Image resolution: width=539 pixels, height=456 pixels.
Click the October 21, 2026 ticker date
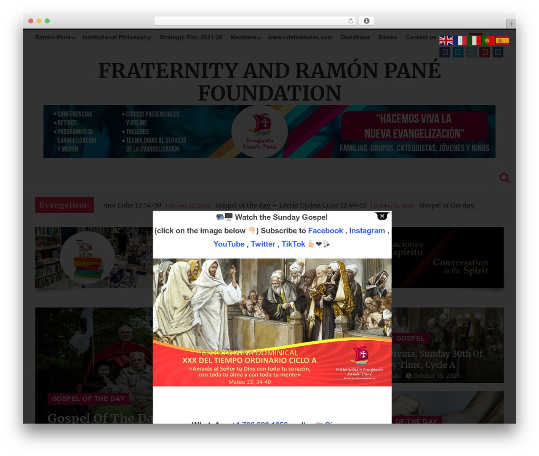[393, 206]
